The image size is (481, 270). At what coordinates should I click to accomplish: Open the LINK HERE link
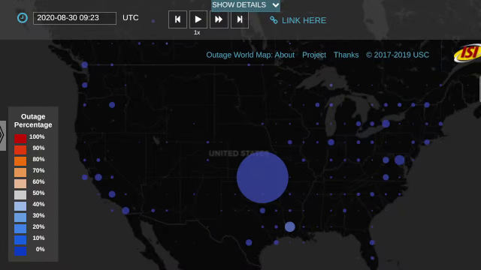tap(304, 20)
